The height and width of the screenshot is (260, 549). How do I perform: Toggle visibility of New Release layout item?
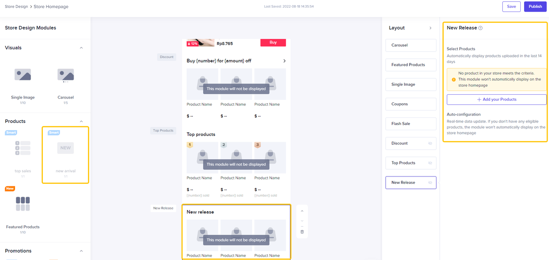tap(430, 183)
